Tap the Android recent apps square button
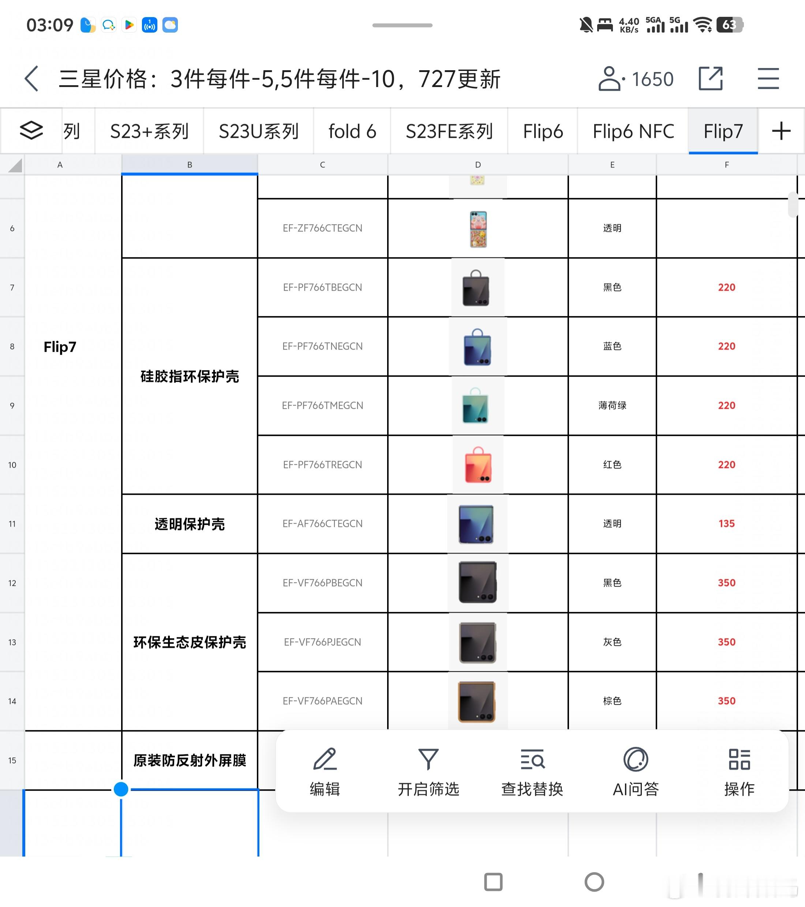Screen dimensions: 805x907 493,882
